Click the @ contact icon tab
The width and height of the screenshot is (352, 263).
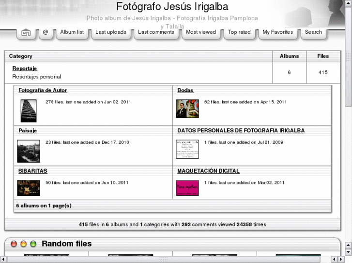pyautogui.click(x=46, y=32)
